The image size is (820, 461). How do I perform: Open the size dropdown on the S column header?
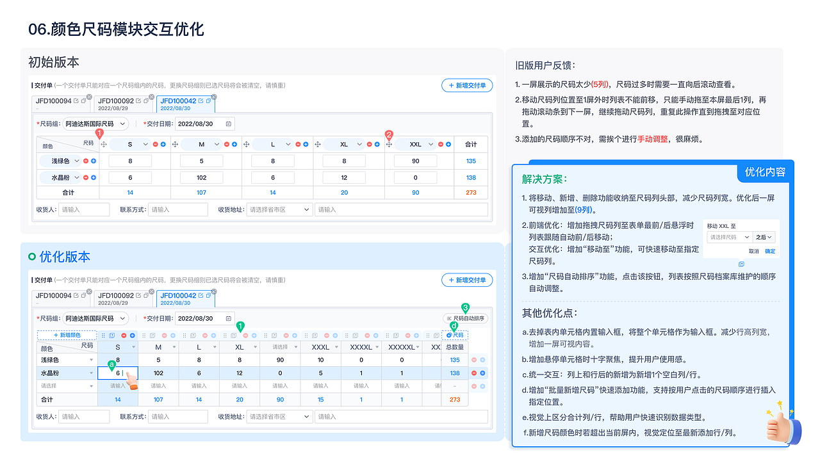point(145,144)
